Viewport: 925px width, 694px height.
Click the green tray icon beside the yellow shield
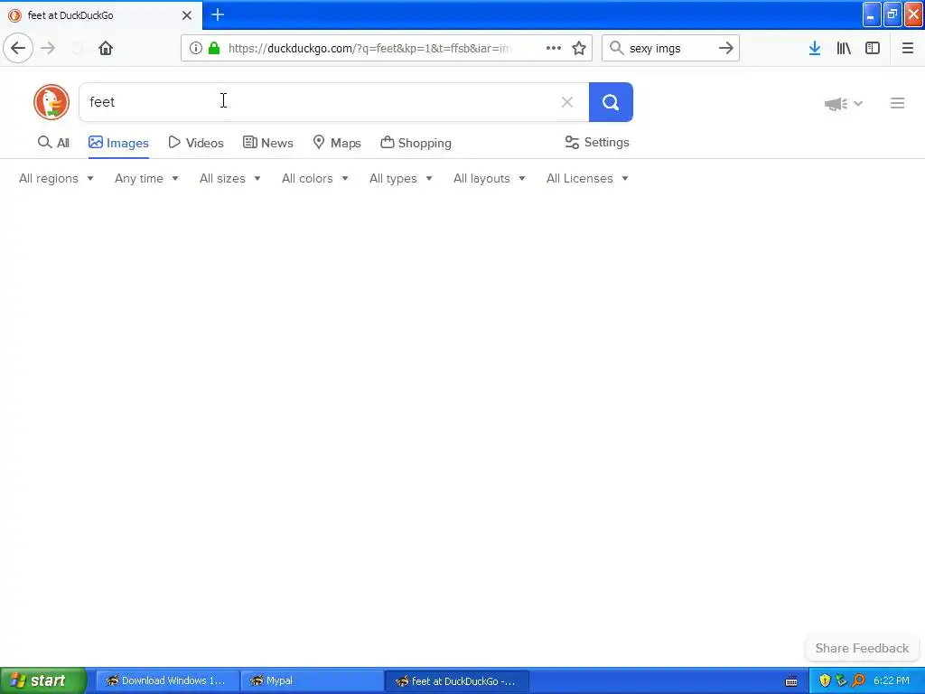pyautogui.click(x=841, y=681)
